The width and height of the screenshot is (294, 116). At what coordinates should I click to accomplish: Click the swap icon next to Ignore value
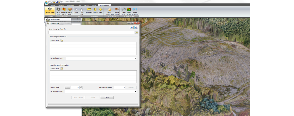pyautogui.click(x=81, y=87)
